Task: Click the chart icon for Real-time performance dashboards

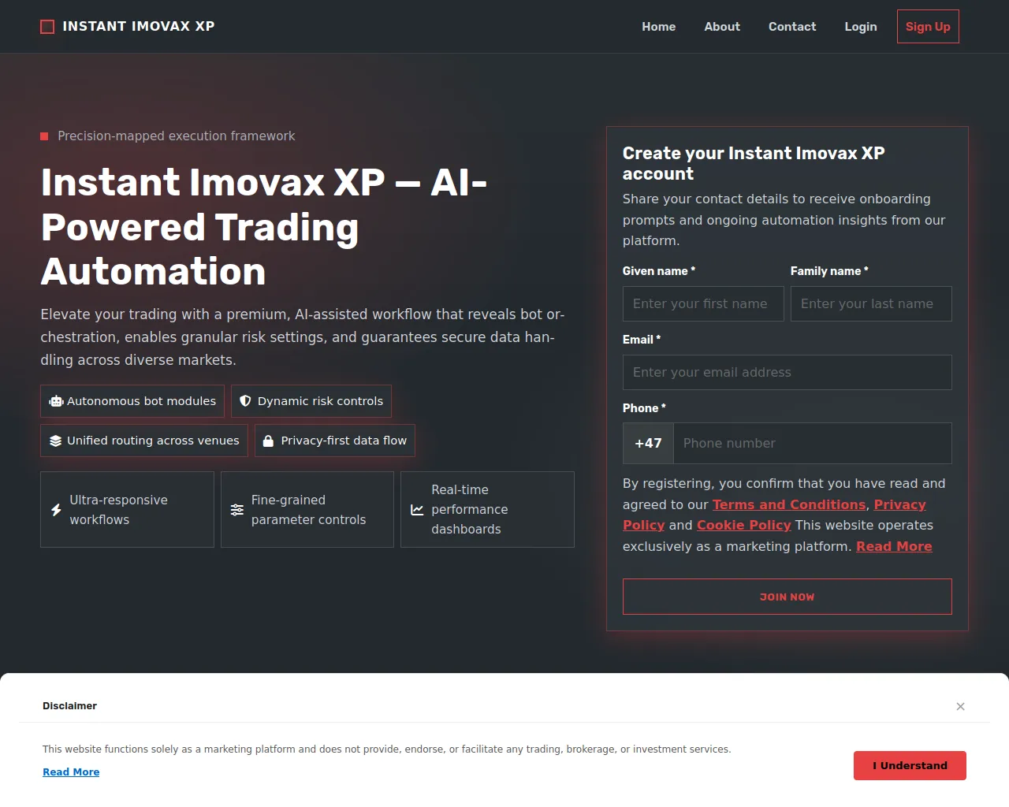Action: tap(417, 510)
